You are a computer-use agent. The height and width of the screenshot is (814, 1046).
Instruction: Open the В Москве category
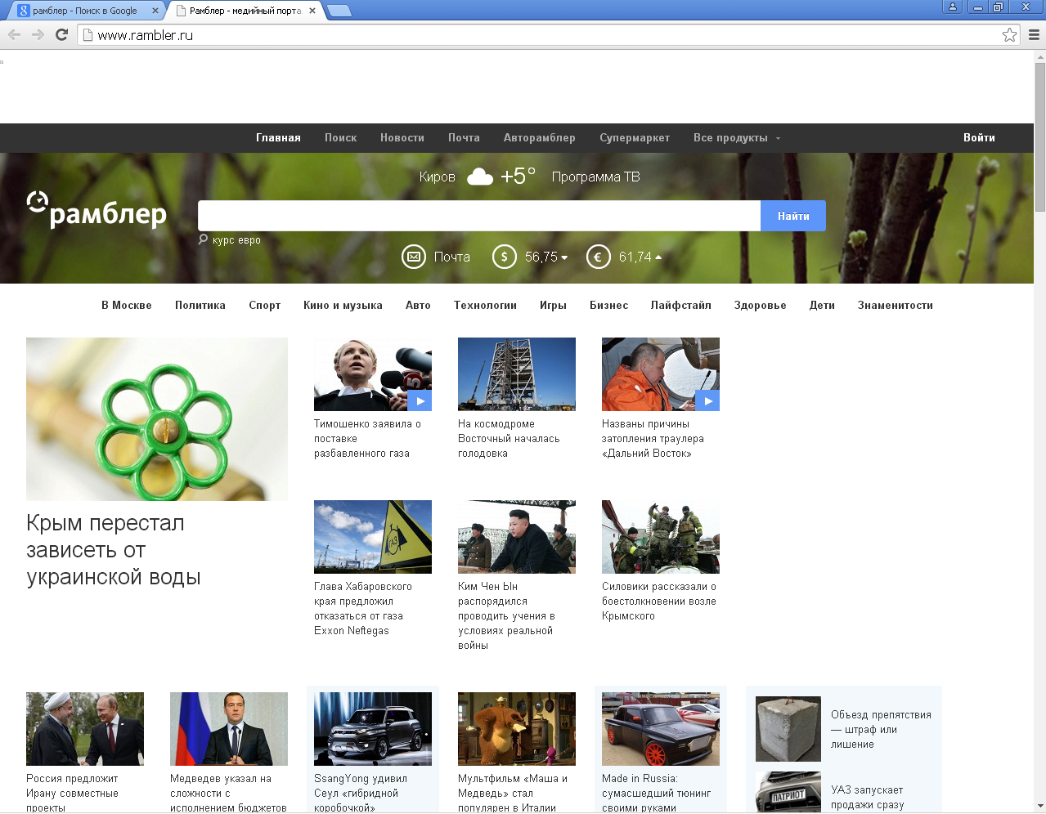click(127, 305)
